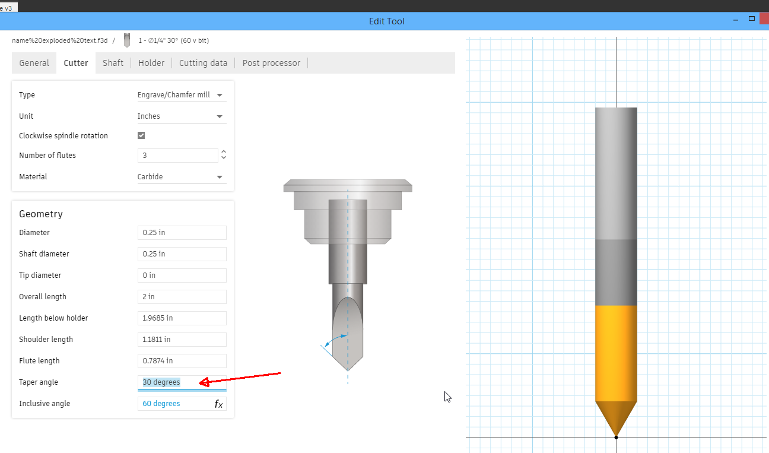Screen dimensions: 769x453
Task: Switch to the General tab
Action: click(34, 62)
